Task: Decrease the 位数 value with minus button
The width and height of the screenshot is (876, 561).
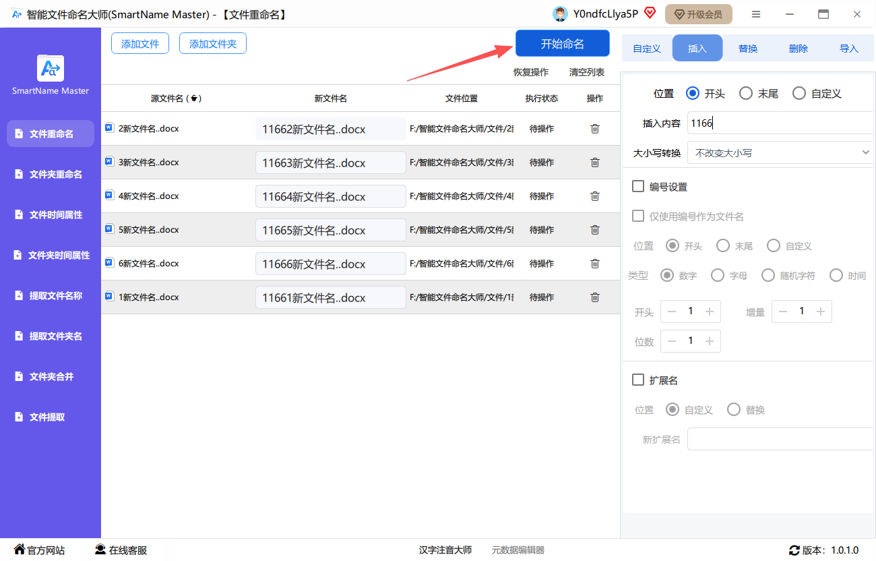Action: coord(672,341)
